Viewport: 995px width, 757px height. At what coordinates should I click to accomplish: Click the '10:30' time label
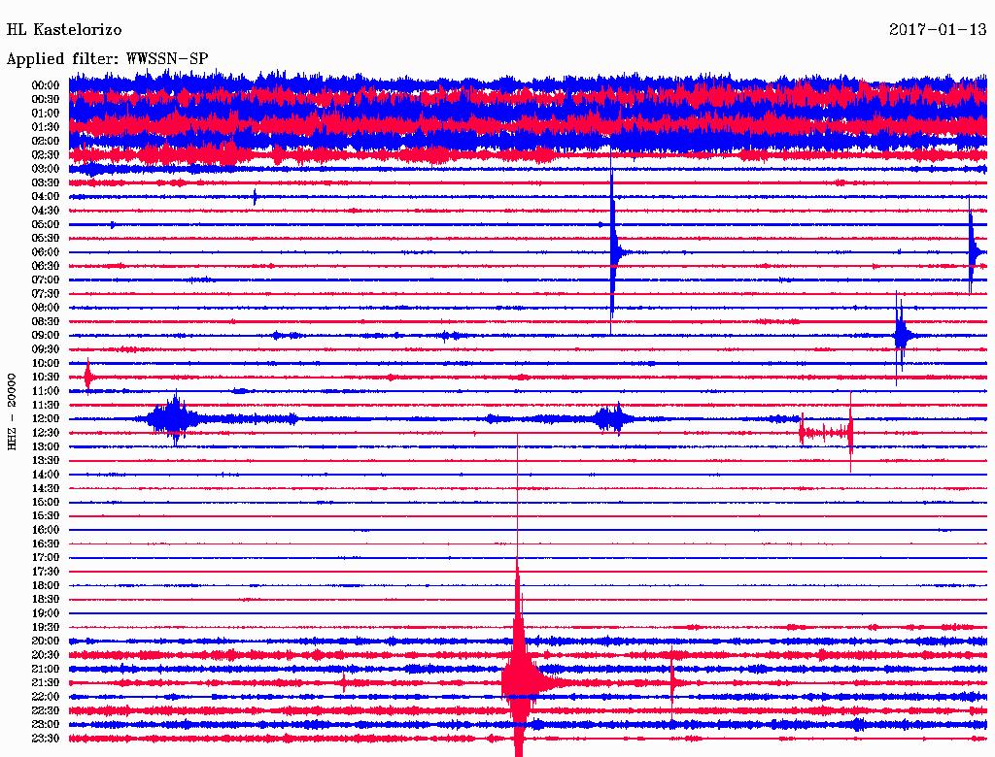(46, 378)
